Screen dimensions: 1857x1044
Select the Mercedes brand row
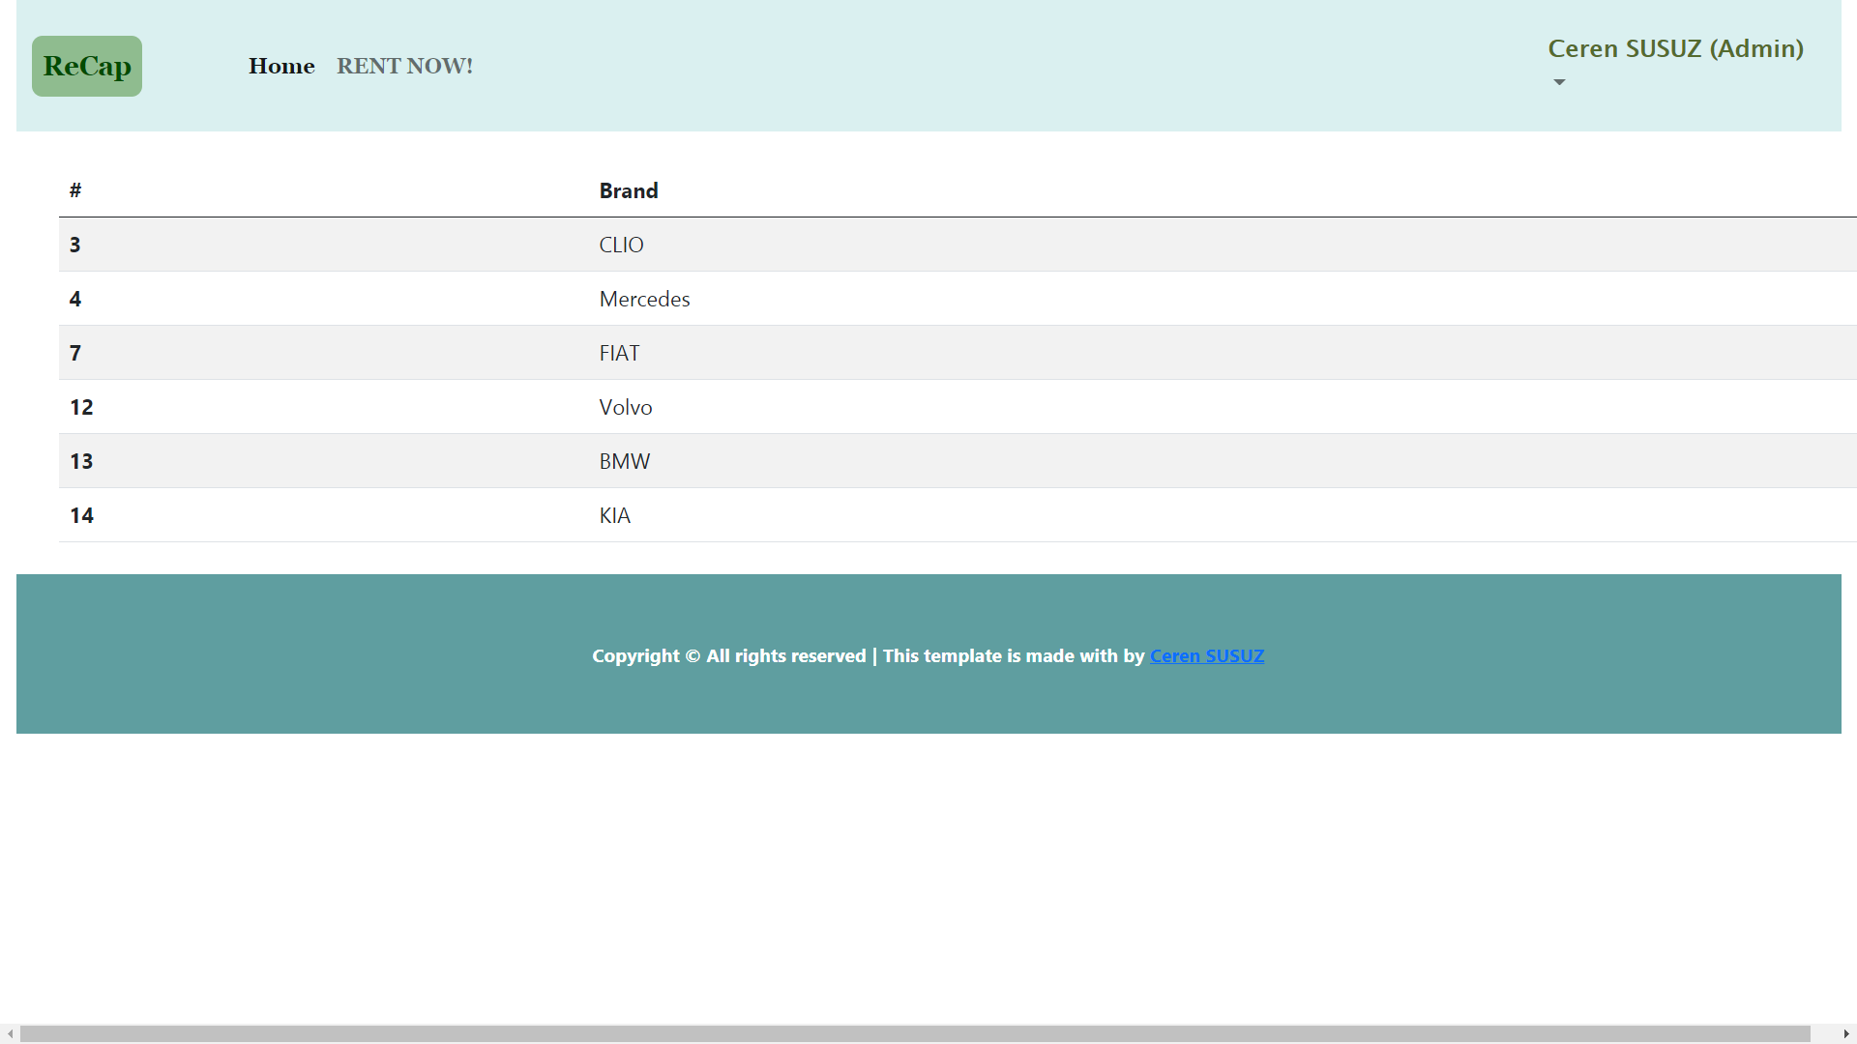coord(644,299)
